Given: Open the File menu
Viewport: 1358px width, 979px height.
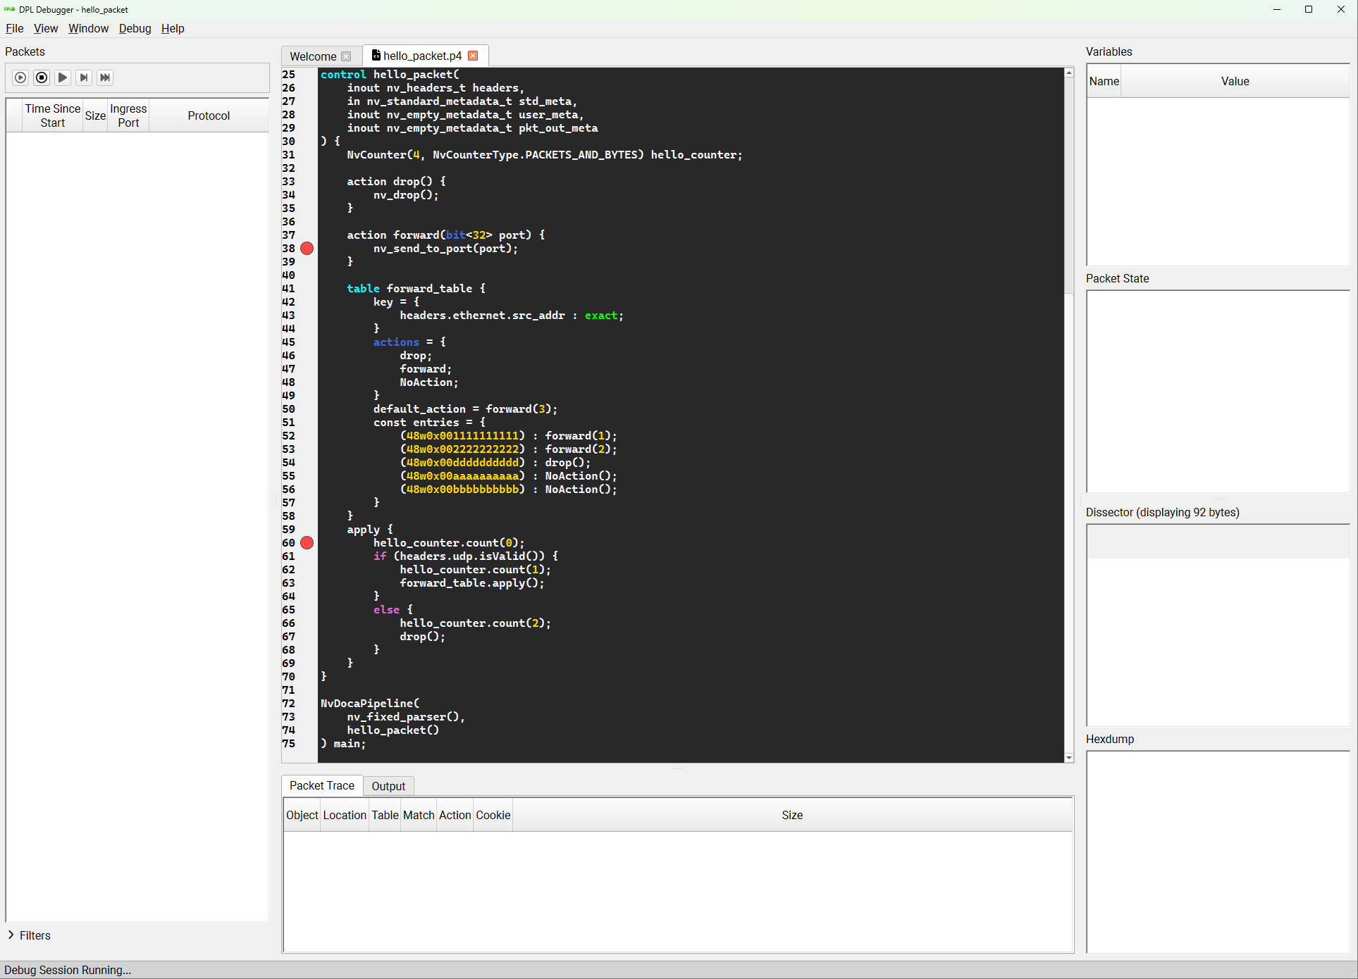Looking at the screenshot, I should [x=15, y=28].
